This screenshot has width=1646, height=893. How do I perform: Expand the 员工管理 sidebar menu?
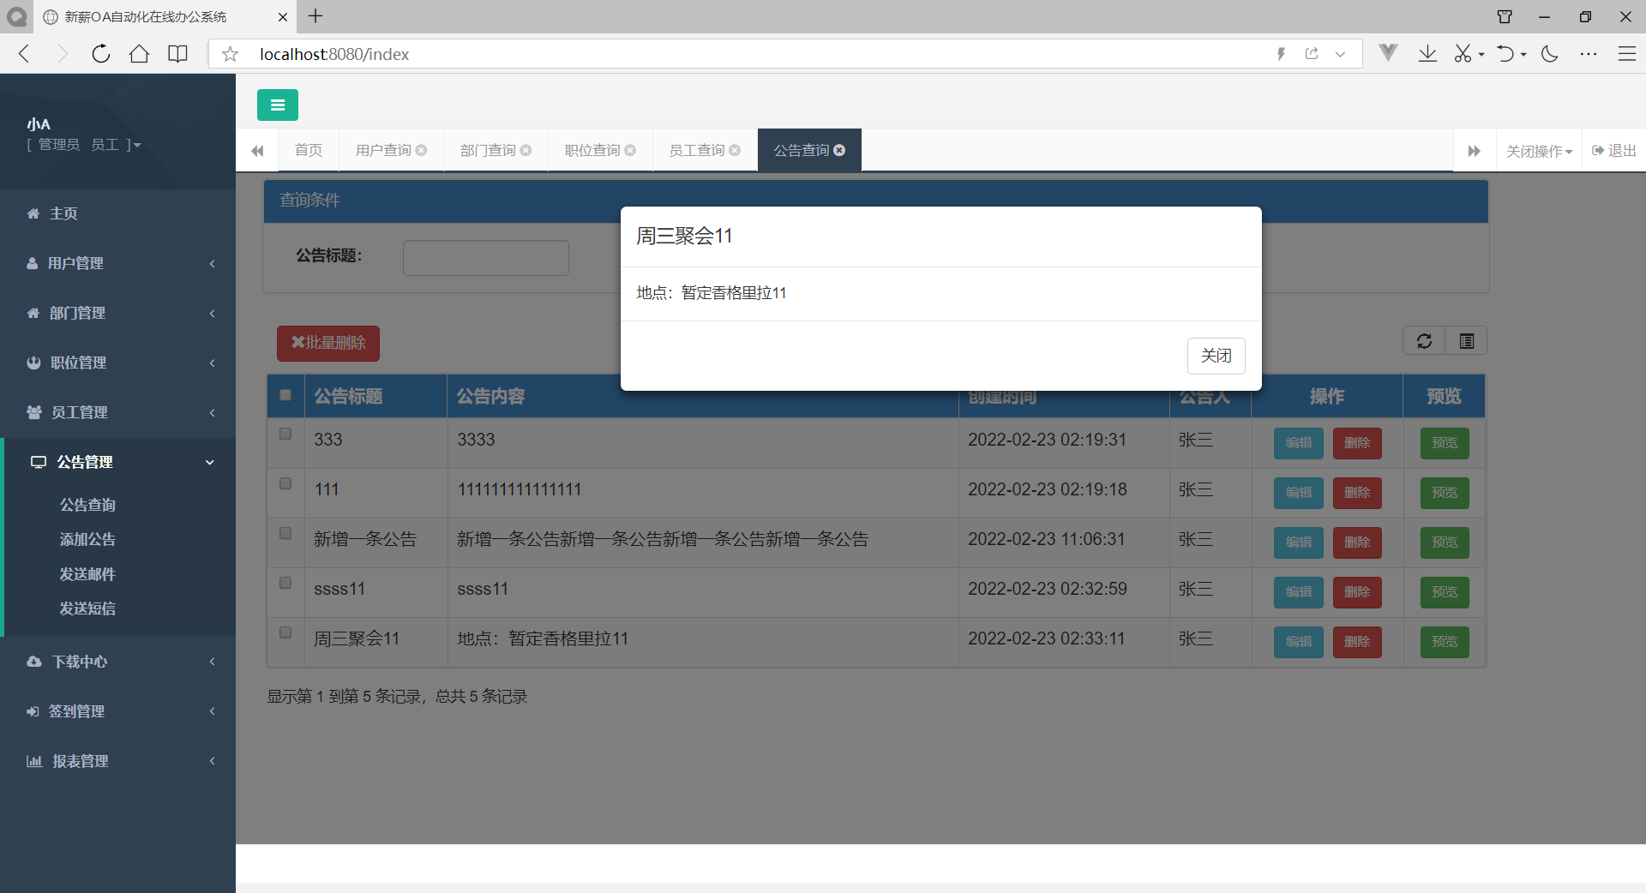click(117, 412)
